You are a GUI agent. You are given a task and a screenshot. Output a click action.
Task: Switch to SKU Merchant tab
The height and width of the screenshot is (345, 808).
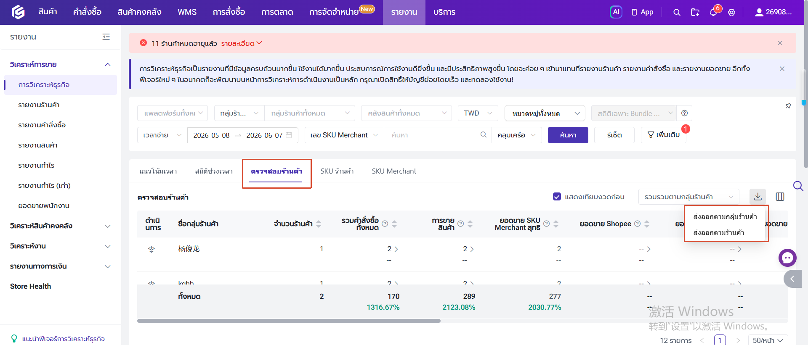pyautogui.click(x=394, y=171)
